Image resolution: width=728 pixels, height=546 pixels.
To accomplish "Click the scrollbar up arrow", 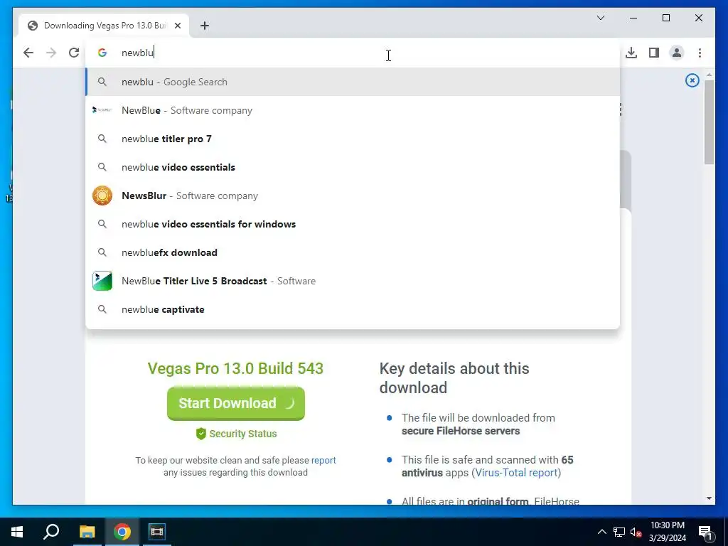I will point(709,74).
